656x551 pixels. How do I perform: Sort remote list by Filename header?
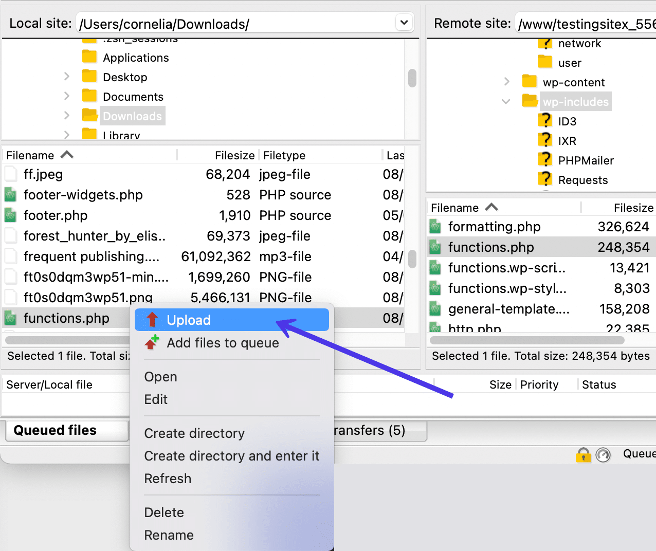[x=455, y=208]
